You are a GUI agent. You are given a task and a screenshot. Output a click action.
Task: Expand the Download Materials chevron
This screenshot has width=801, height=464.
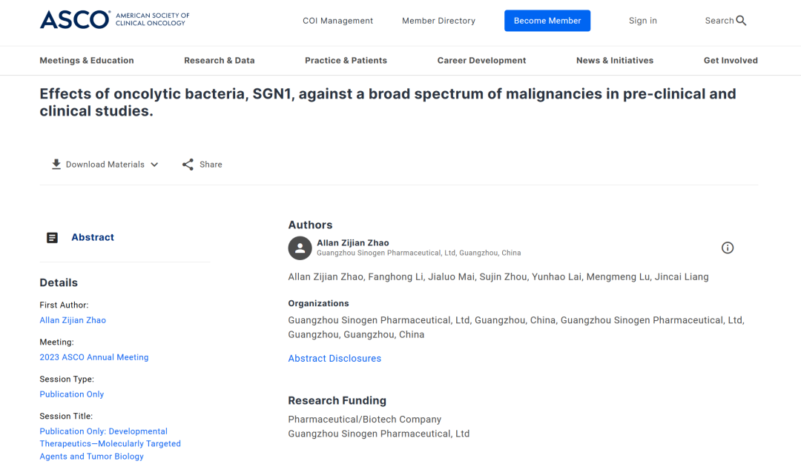[x=154, y=165]
